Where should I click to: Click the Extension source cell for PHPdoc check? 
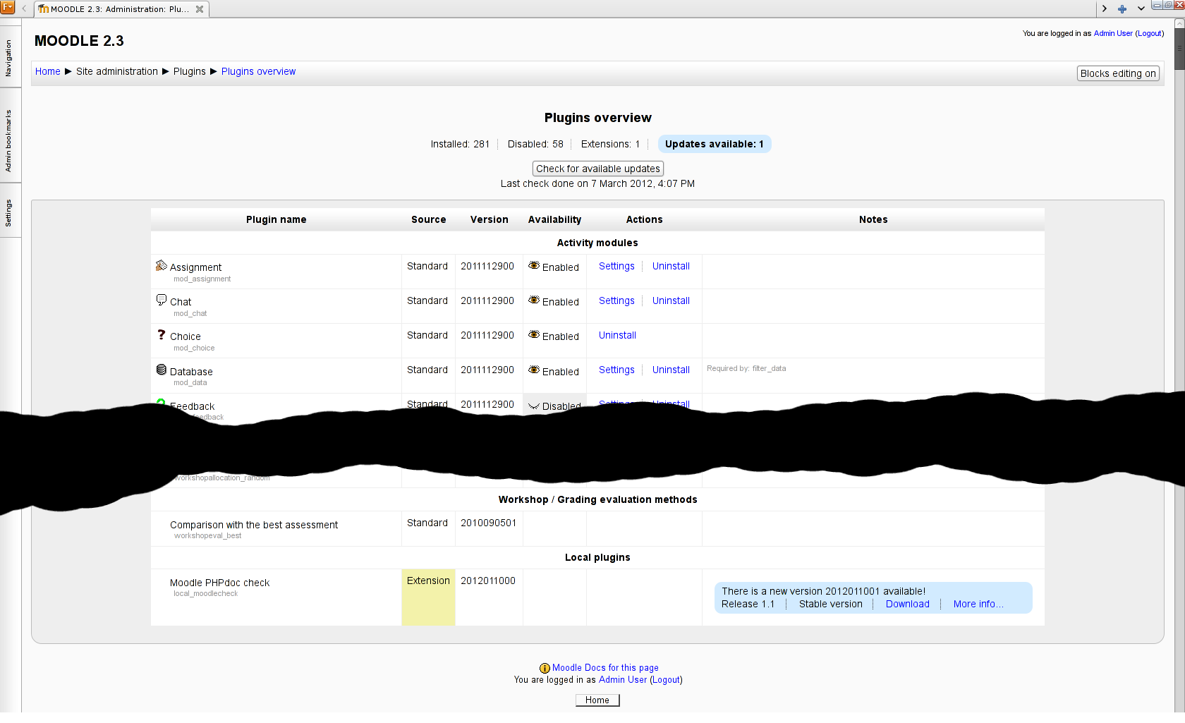coord(428,597)
